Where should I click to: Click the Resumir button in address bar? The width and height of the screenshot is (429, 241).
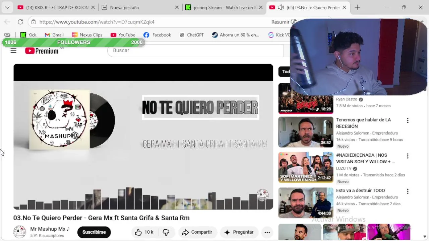(284, 22)
